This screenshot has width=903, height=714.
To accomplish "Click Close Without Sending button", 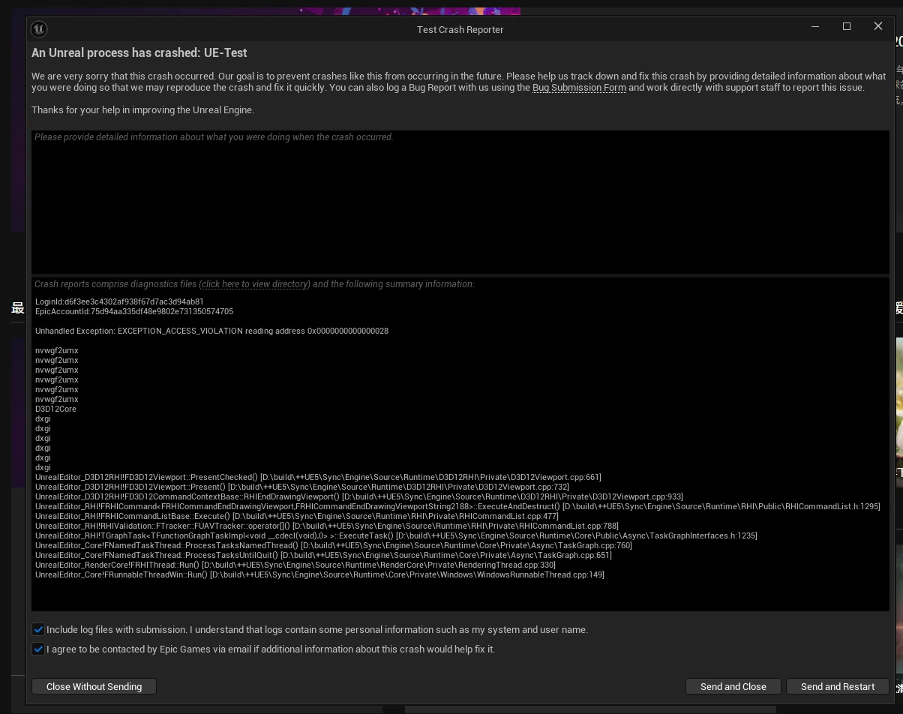I will (x=94, y=686).
